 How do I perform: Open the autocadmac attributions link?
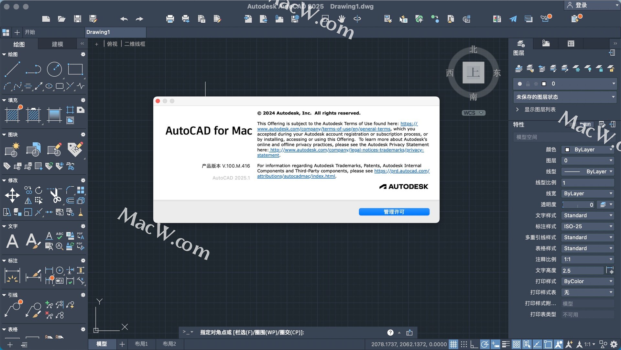[x=296, y=176]
